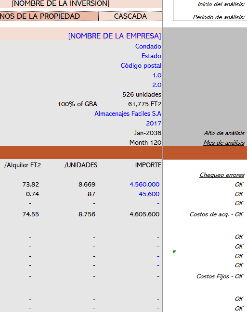
Task: Click the /UNIDADES column header
Action: [x=81, y=165]
